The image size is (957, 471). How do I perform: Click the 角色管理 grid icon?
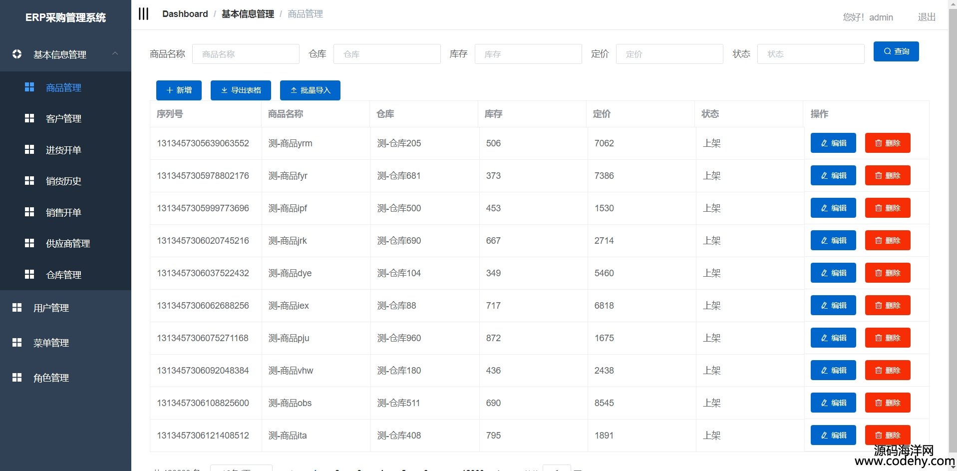click(17, 378)
